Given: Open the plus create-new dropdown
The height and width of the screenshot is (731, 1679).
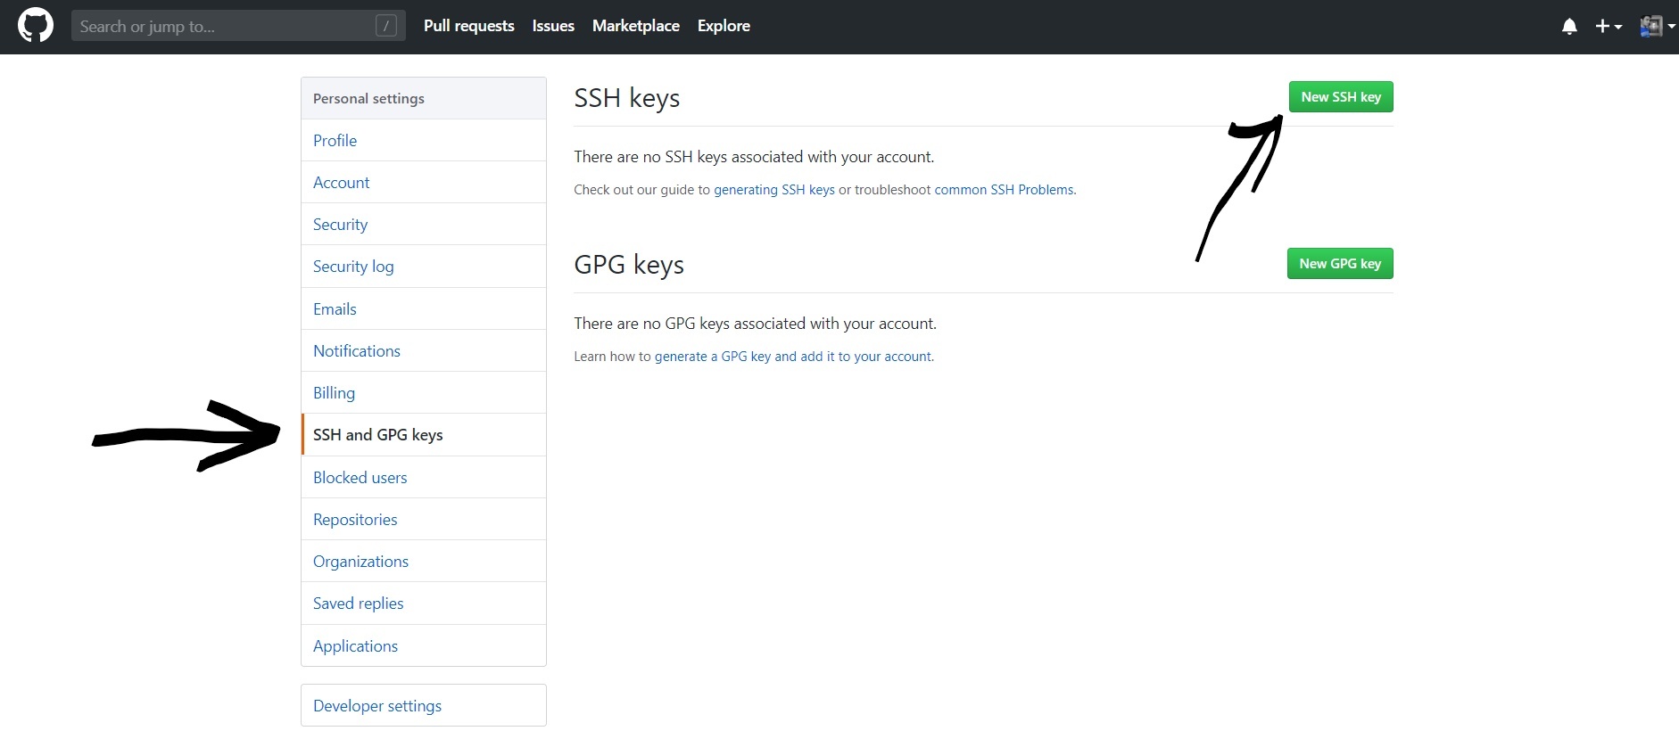Looking at the screenshot, I should point(1608,27).
